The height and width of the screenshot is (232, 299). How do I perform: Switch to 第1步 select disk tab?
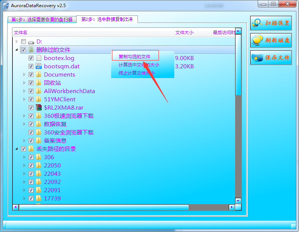42,20
